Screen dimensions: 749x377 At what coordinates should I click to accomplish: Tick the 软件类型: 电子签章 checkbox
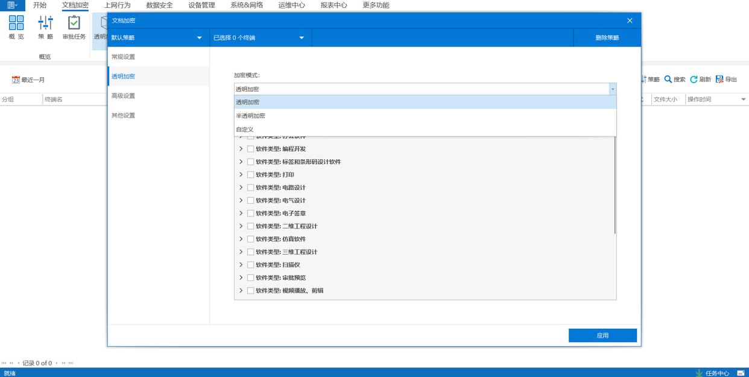point(250,214)
